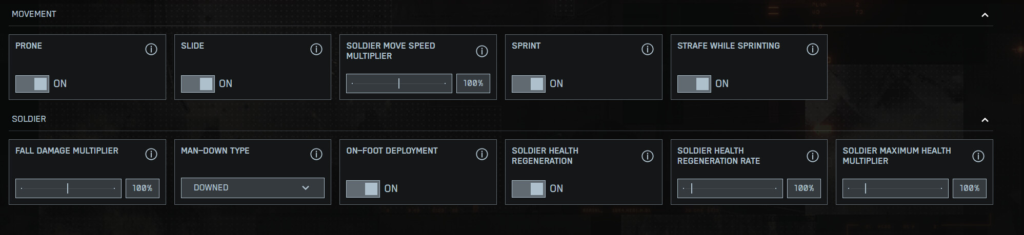Open Fall Damage Multiplier info icon

click(151, 154)
